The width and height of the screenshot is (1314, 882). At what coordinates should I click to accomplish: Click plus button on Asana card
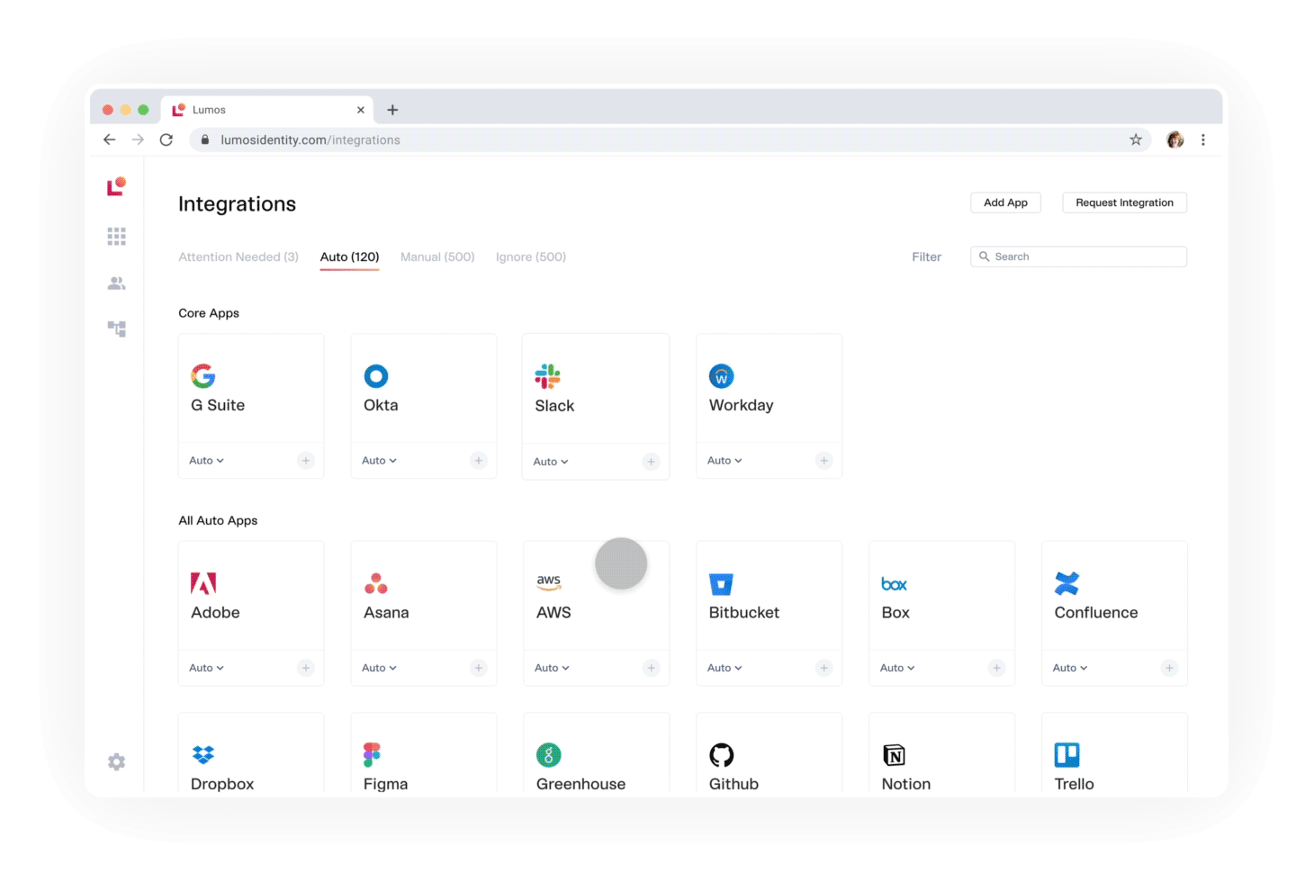pos(479,668)
